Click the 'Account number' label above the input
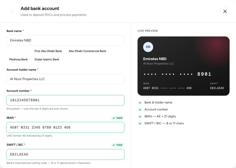The height and width of the screenshot is (168, 236). (18, 91)
